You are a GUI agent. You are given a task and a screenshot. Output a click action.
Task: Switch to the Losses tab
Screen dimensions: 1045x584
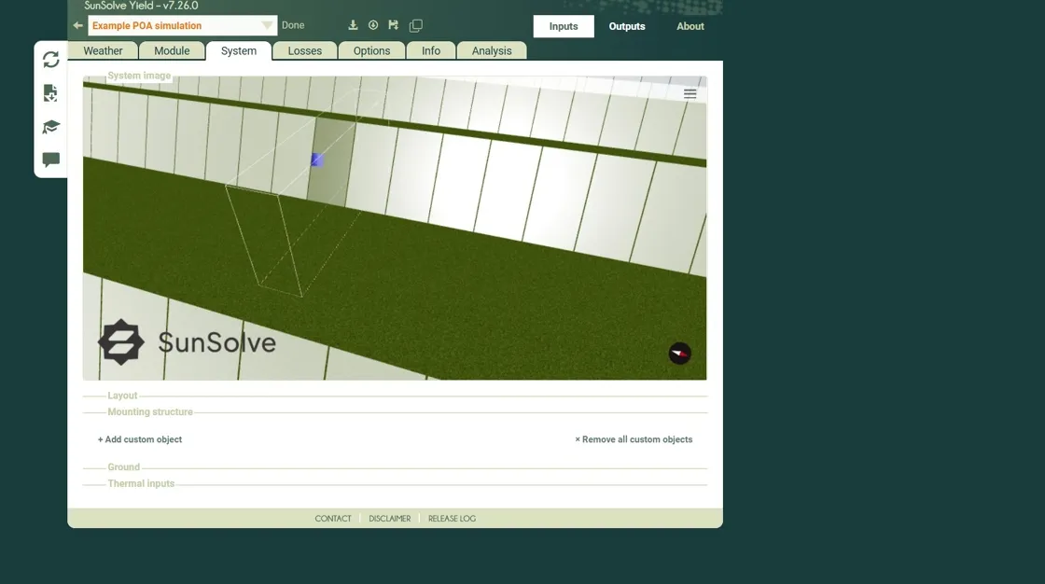tap(304, 51)
